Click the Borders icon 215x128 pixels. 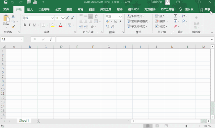coord(44,25)
